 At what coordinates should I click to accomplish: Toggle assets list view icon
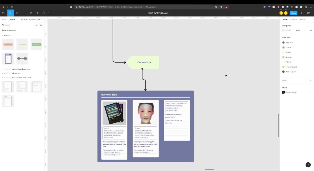point(37,25)
